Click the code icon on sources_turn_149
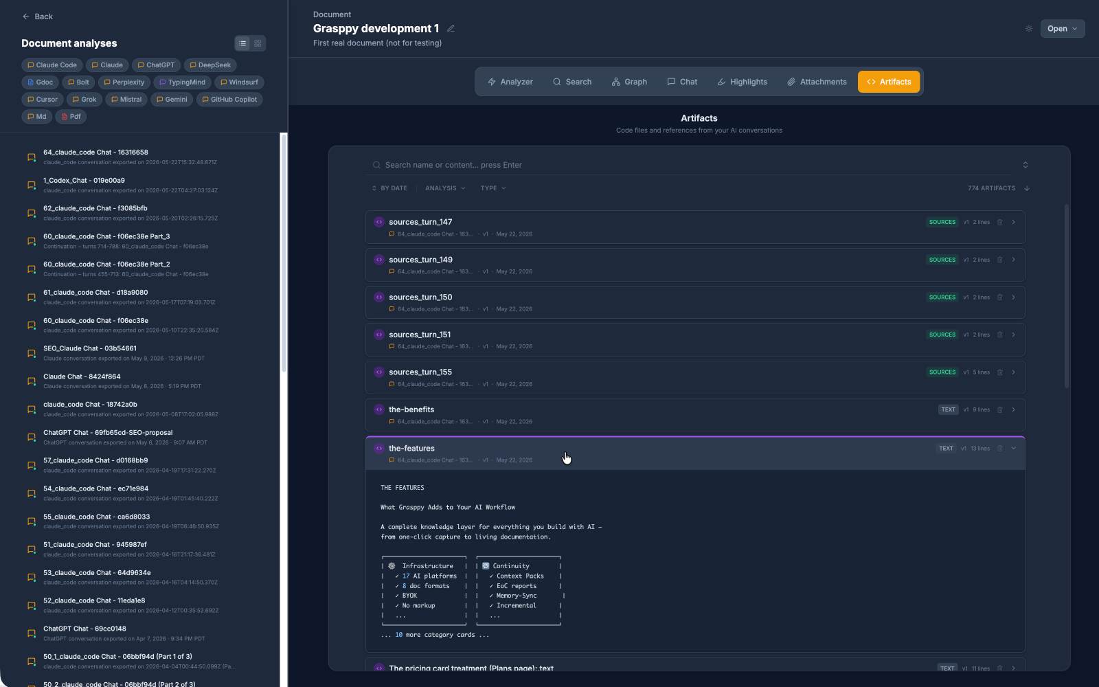This screenshot has width=1099, height=687. tap(379, 260)
